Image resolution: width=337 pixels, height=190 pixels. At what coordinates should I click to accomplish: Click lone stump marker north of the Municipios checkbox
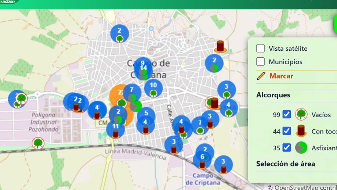(x=220, y=46)
